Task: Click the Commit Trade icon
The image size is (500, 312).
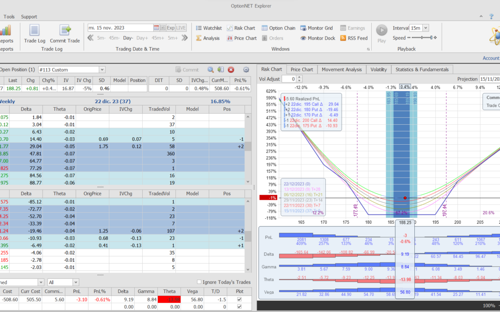Action: (x=65, y=33)
